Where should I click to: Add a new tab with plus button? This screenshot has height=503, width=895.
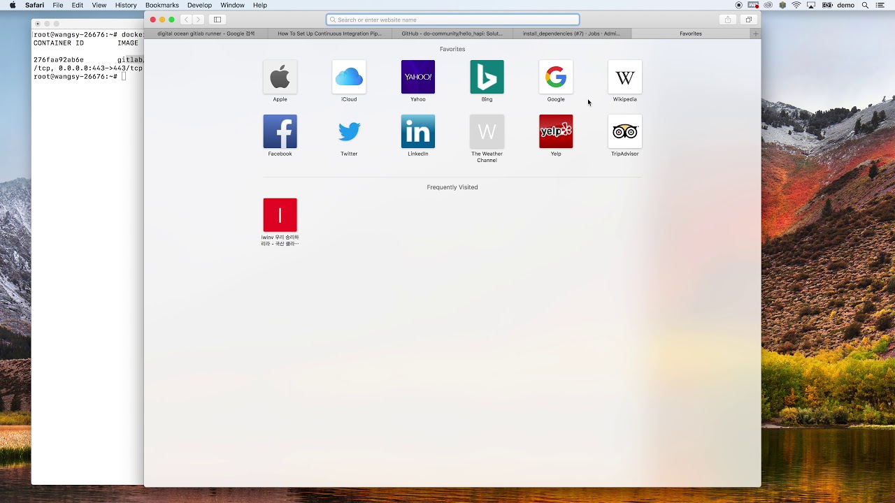click(755, 34)
